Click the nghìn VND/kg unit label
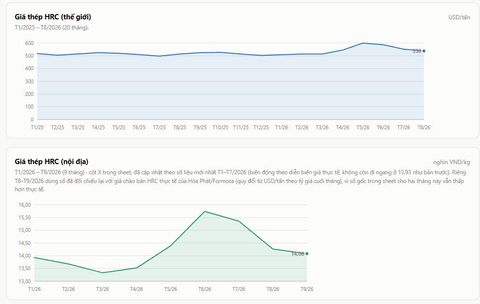Viewport: 480px width, 304px height. point(451,163)
